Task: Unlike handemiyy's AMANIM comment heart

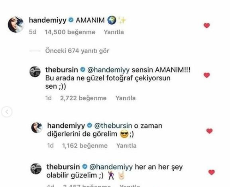Action: pyautogui.click(x=206, y=25)
